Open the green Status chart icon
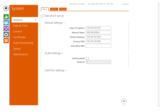162x112 pixels. tap(6, 17)
